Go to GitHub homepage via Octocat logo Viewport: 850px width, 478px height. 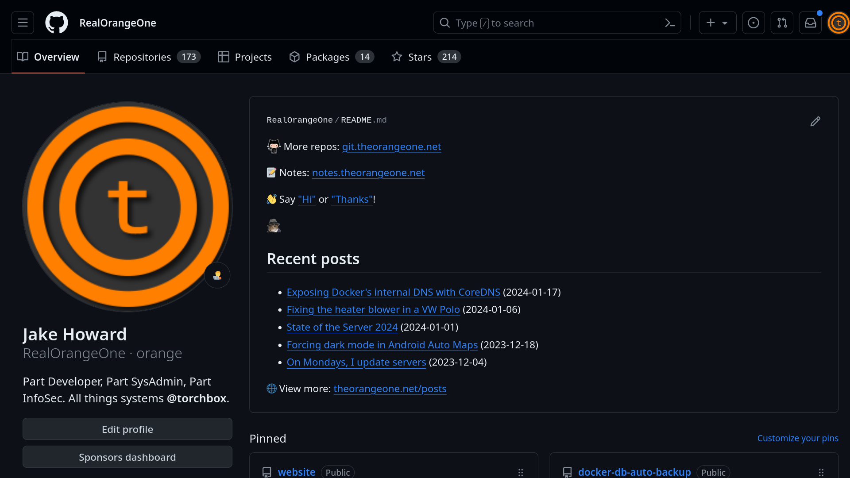(x=57, y=23)
